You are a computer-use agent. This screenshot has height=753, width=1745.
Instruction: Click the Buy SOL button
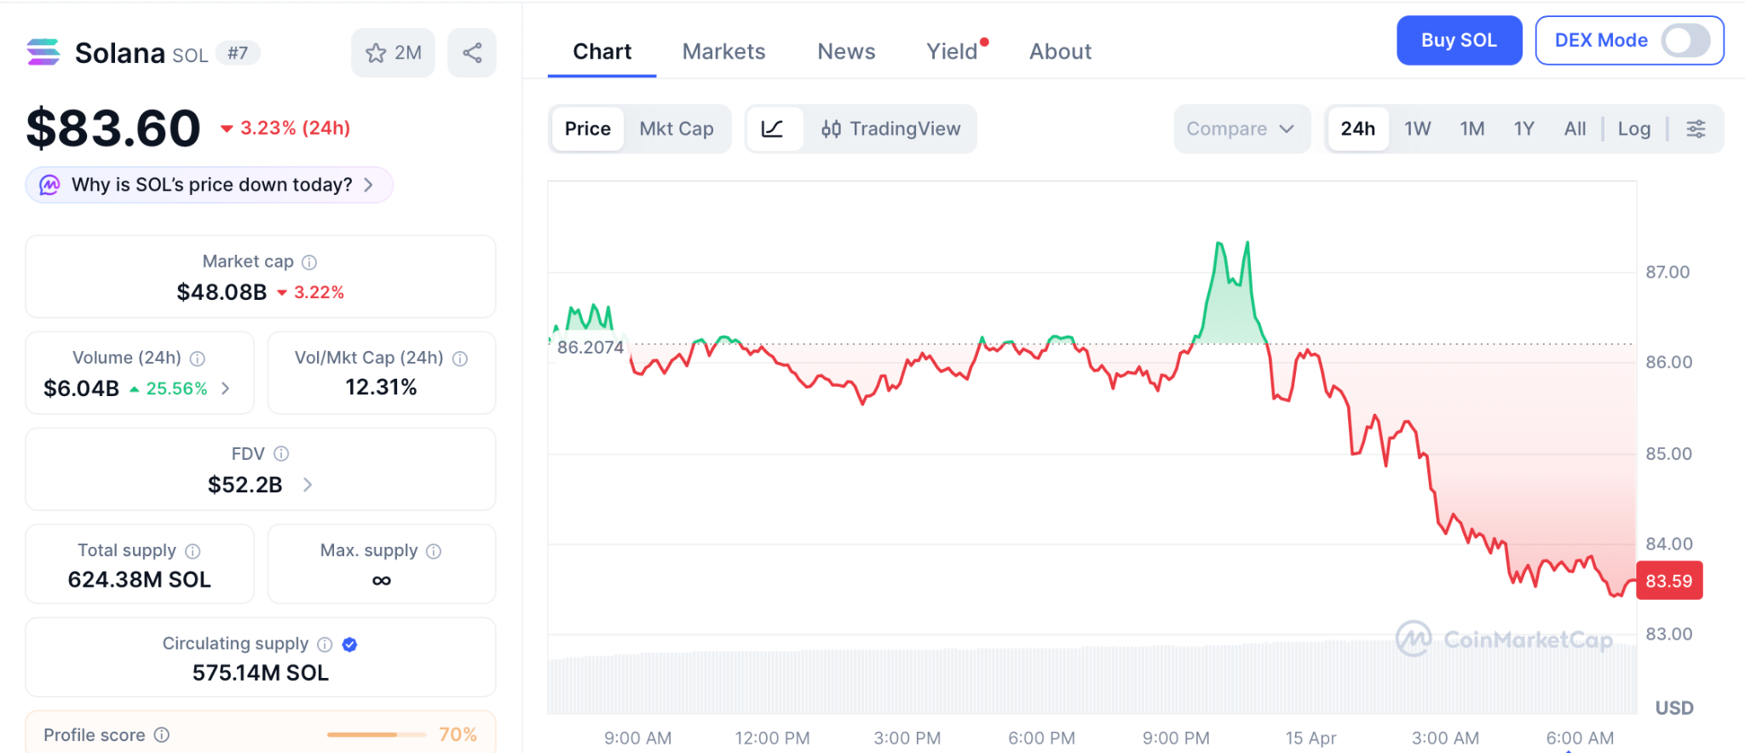1459,40
